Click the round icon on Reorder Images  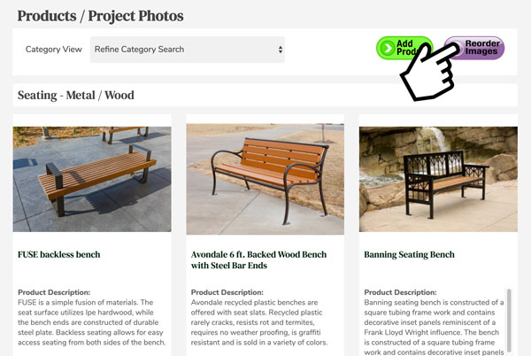pos(454,48)
